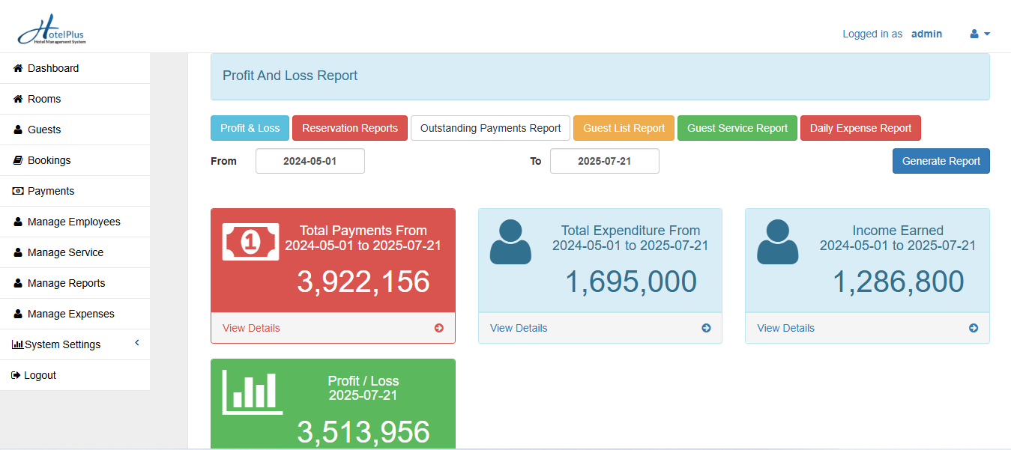Click the 1,695,000 expenditure value

click(630, 282)
